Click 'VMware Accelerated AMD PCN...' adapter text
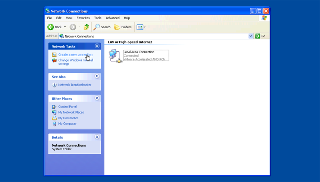Image resolution: width=320 pixels, height=182 pixels. tap(146, 59)
